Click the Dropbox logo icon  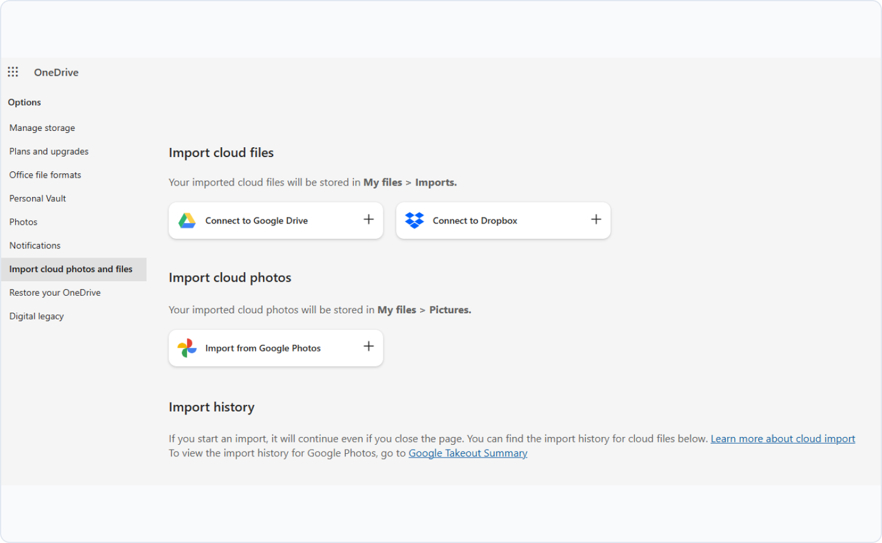tap(414, 221)
